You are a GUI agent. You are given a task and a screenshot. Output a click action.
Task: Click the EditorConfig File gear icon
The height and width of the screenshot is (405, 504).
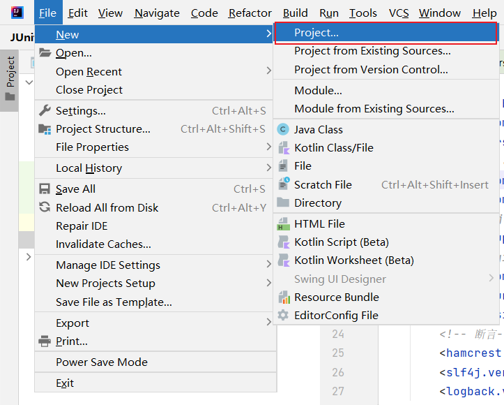click(283, 315)
